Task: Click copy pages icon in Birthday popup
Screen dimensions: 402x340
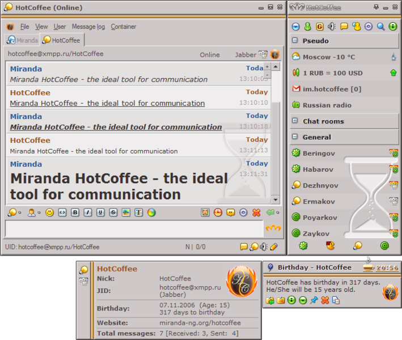Action: (x=336, y=300)
